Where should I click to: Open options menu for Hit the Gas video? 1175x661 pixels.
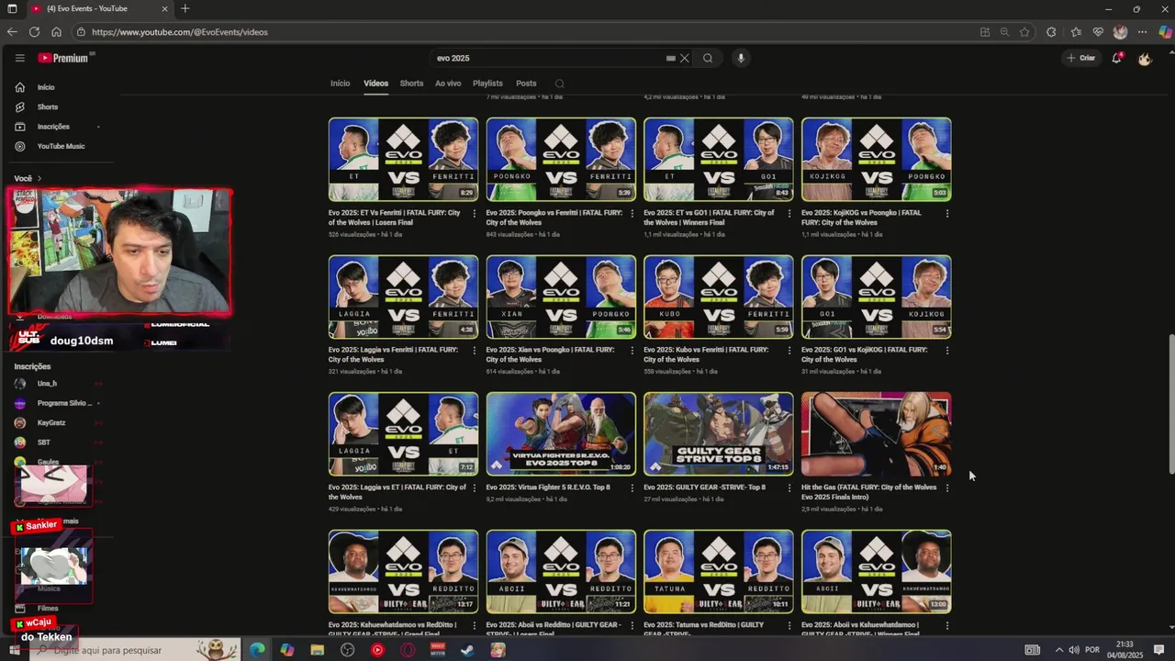click(x=946, y=487)
